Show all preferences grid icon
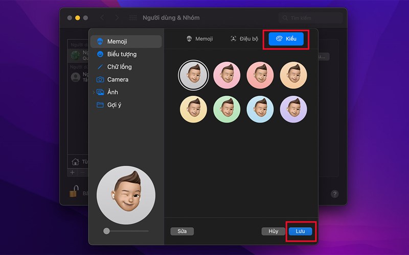The image size is (409, 255). (133, 18)
